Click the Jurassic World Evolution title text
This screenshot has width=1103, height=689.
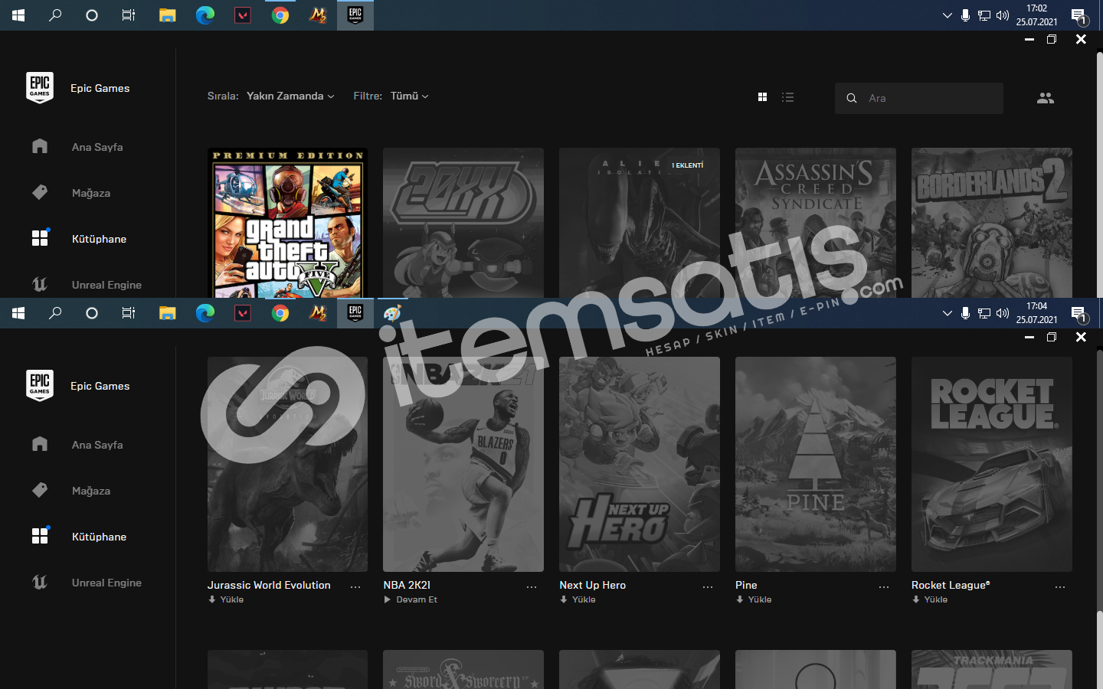(x=269, y=585)
